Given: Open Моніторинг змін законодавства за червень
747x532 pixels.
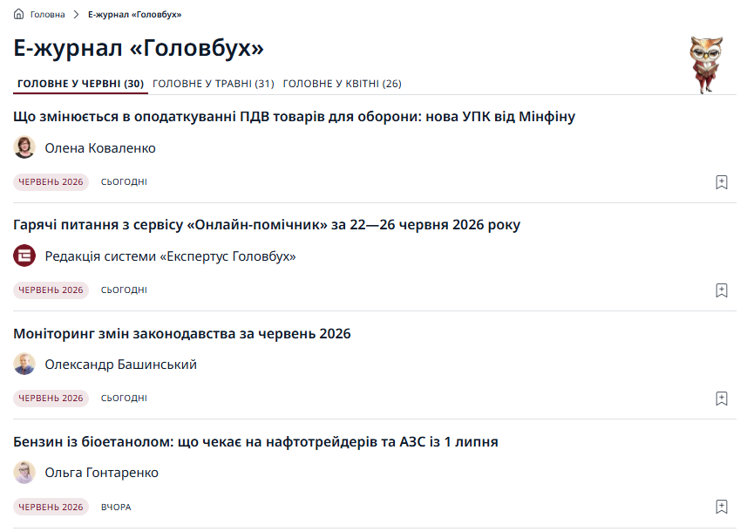Looking at the screenshot, I should (182, 334).
